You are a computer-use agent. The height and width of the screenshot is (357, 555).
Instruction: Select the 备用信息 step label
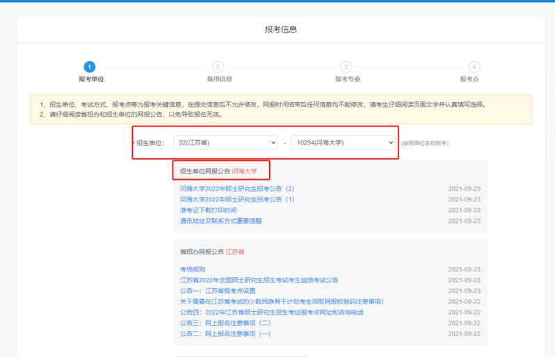tap(220, 79)
